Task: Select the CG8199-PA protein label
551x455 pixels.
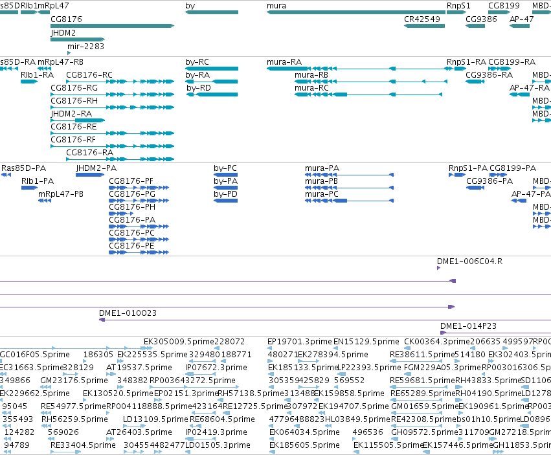Action: click(513, 168)
